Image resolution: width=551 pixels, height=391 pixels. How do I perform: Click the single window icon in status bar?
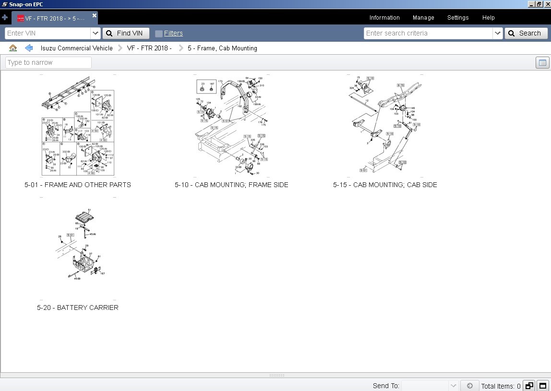(x=542, y=386)
